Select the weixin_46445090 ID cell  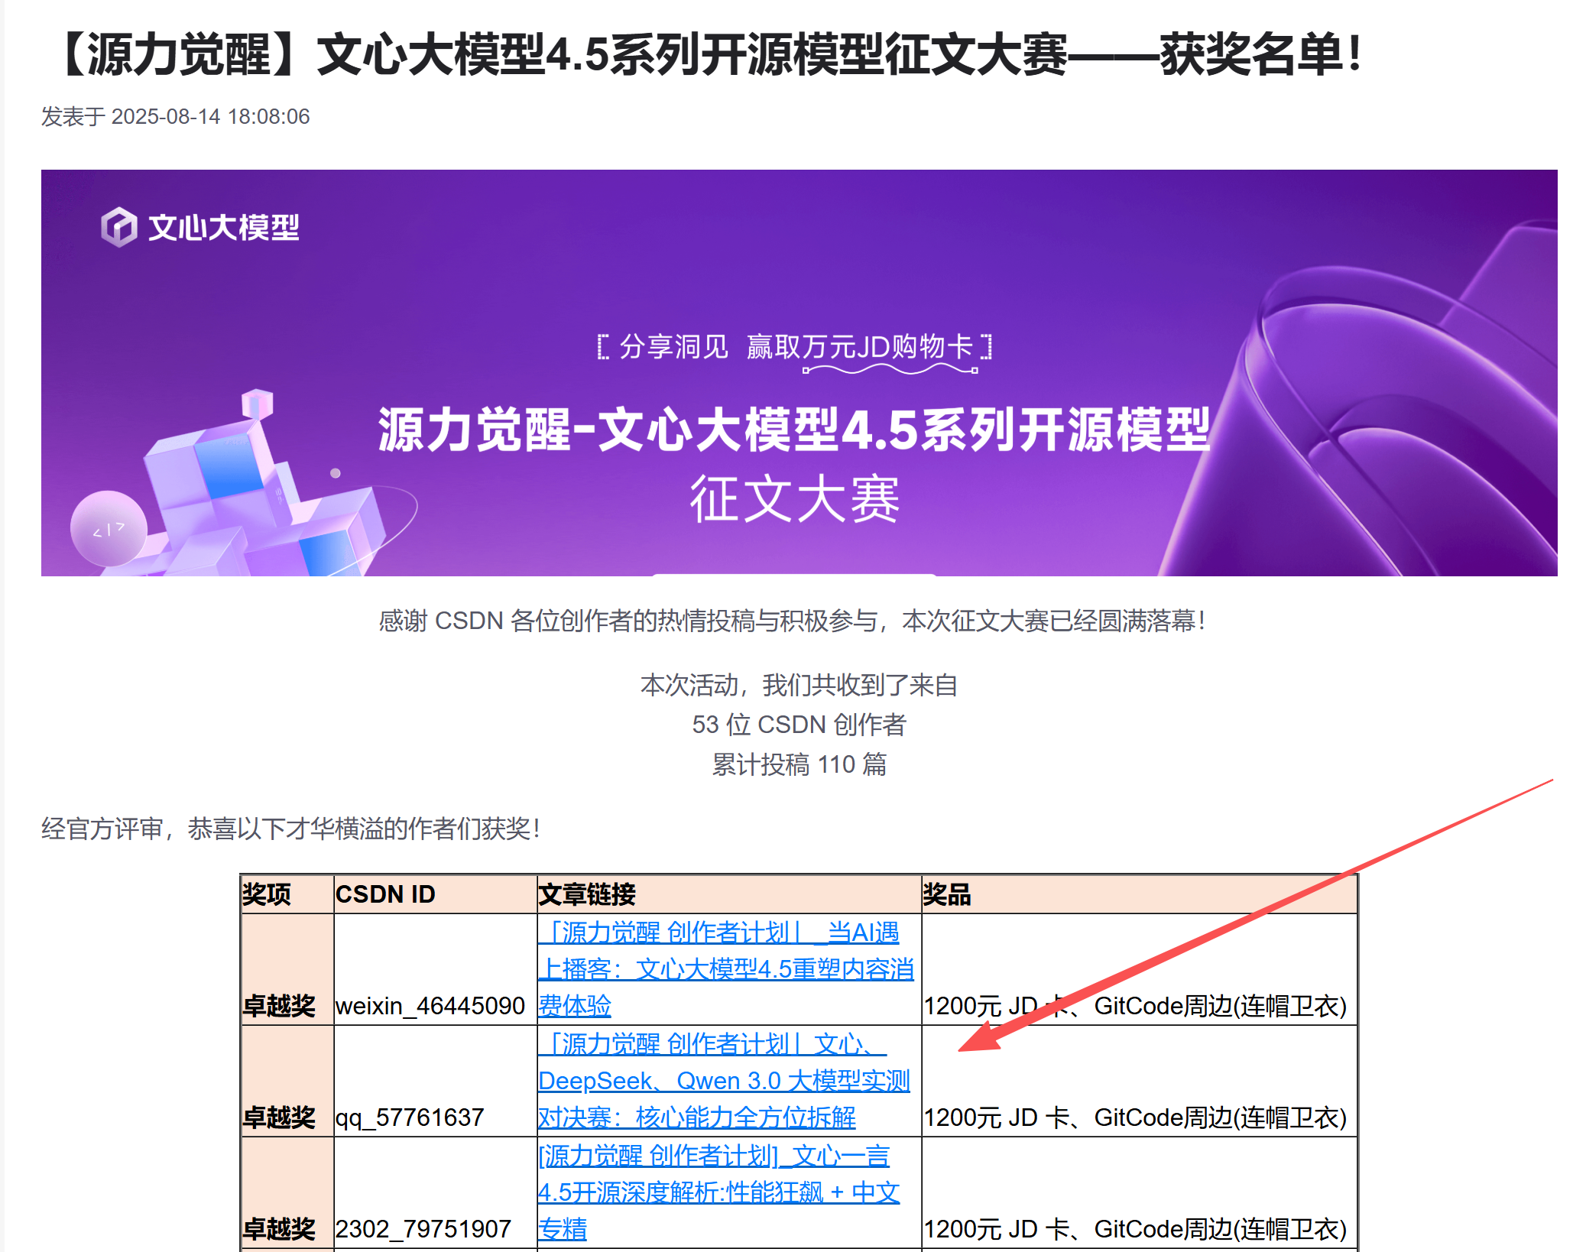[430, 1005]
